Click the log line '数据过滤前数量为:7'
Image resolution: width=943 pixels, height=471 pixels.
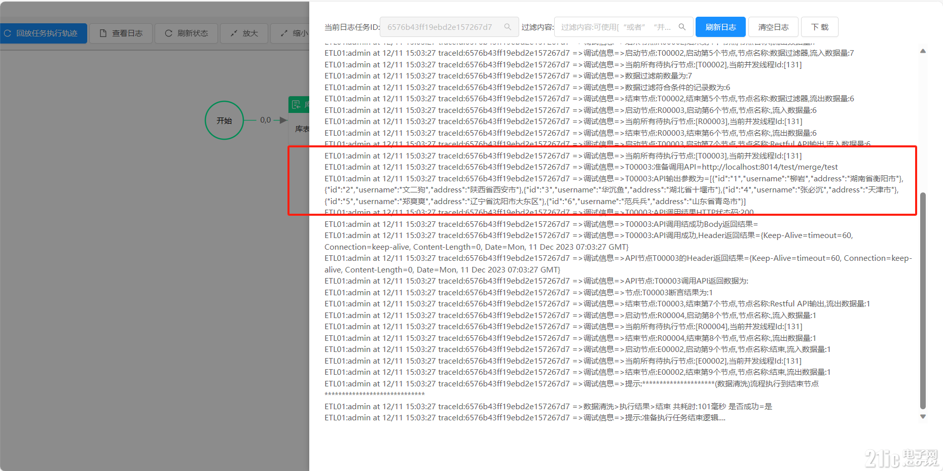508,76
